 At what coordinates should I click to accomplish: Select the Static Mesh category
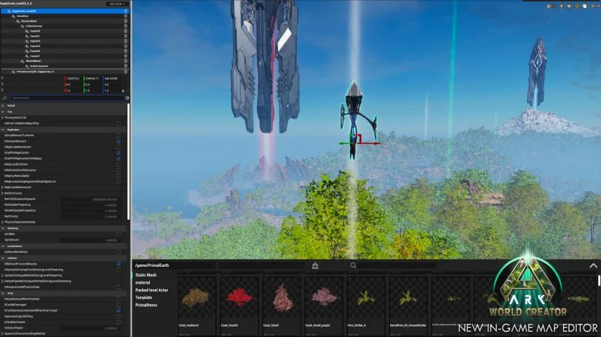click(146, 275)
